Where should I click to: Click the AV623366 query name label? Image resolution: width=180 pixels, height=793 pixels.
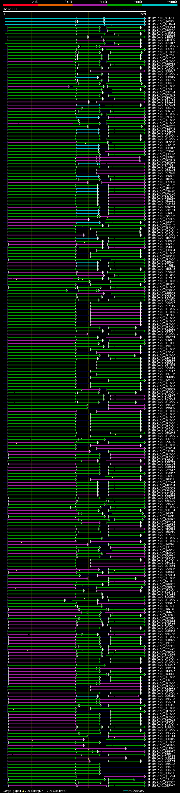click(x=10, y=9)
